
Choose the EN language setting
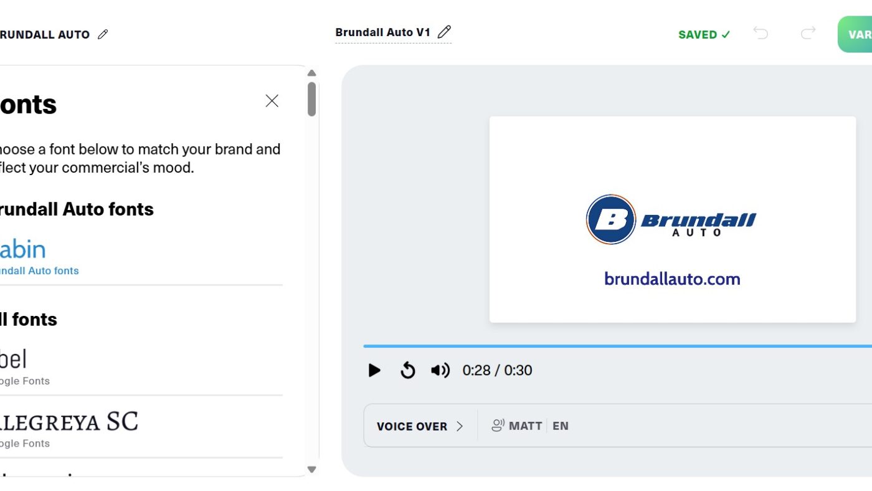[560, 426]
